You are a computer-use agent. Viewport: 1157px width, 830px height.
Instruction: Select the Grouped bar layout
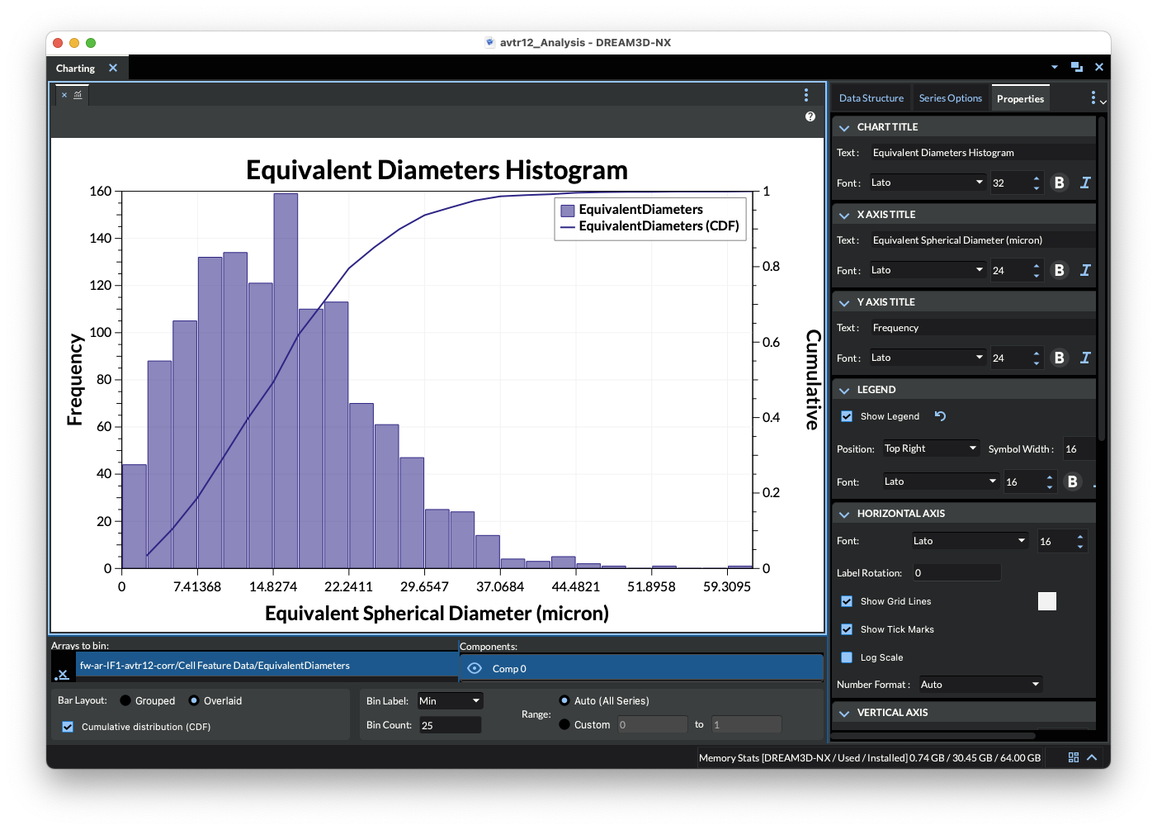[x=125, y=700]
